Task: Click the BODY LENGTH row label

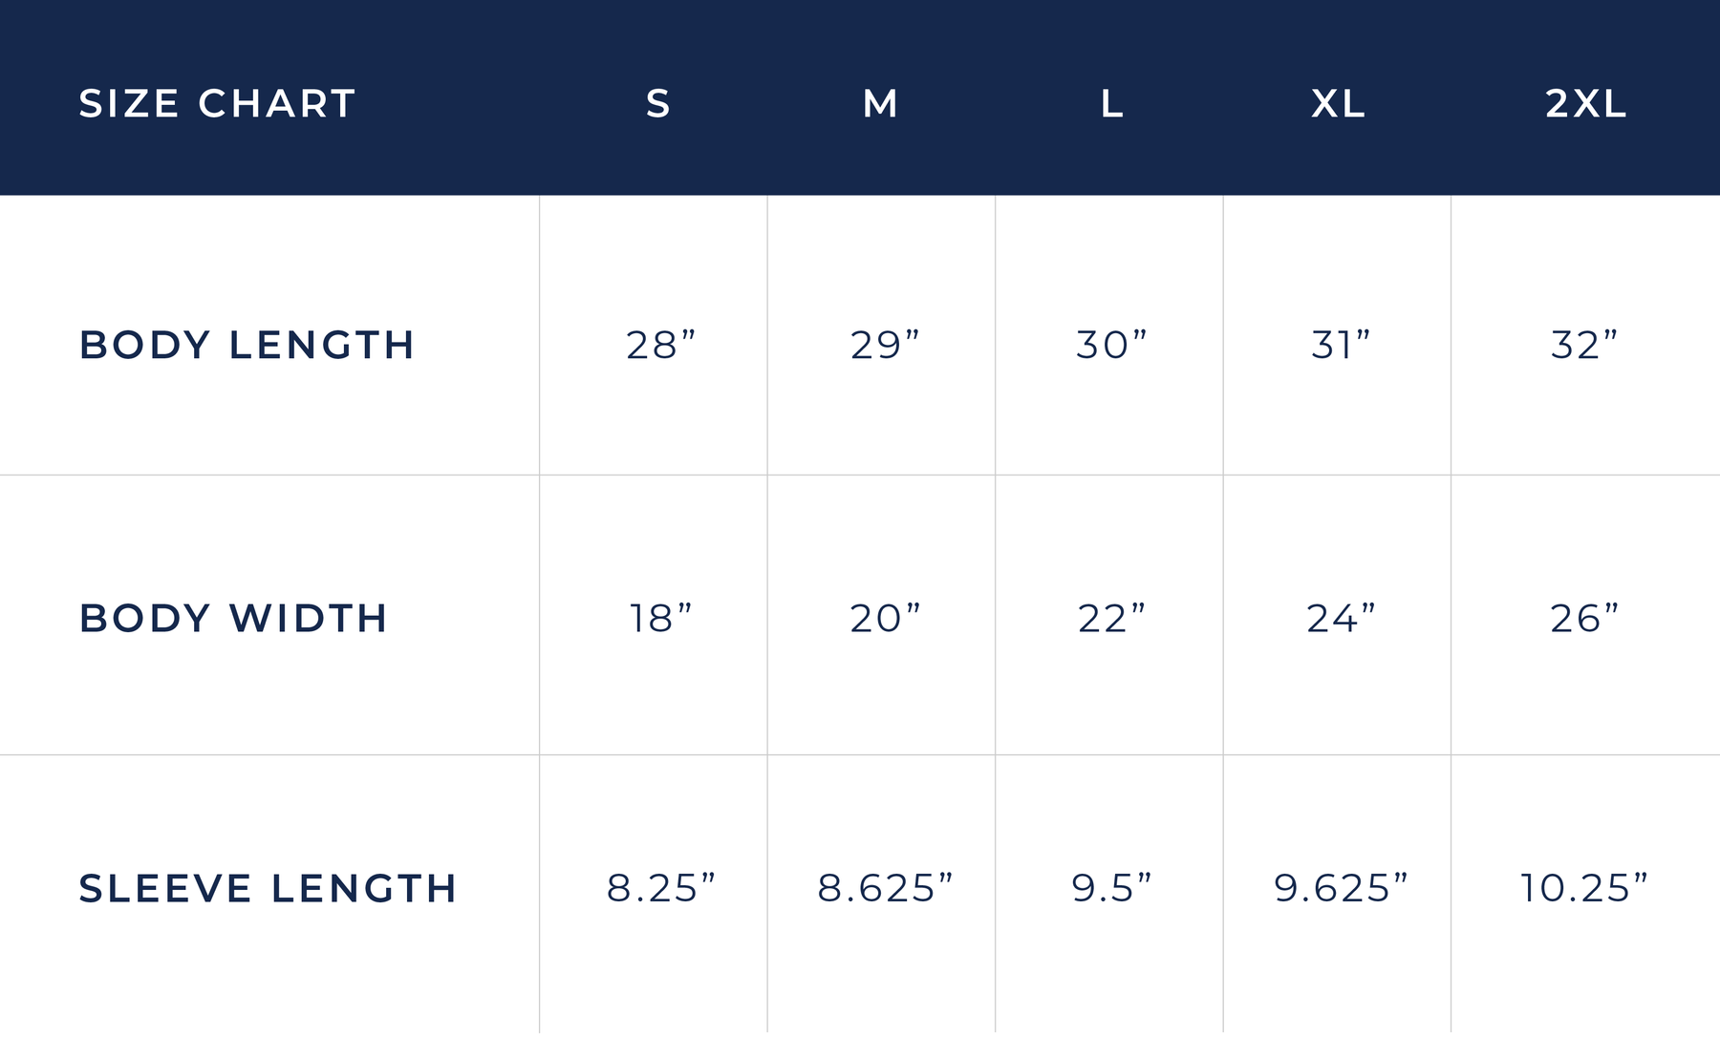Action: (247, 345)
